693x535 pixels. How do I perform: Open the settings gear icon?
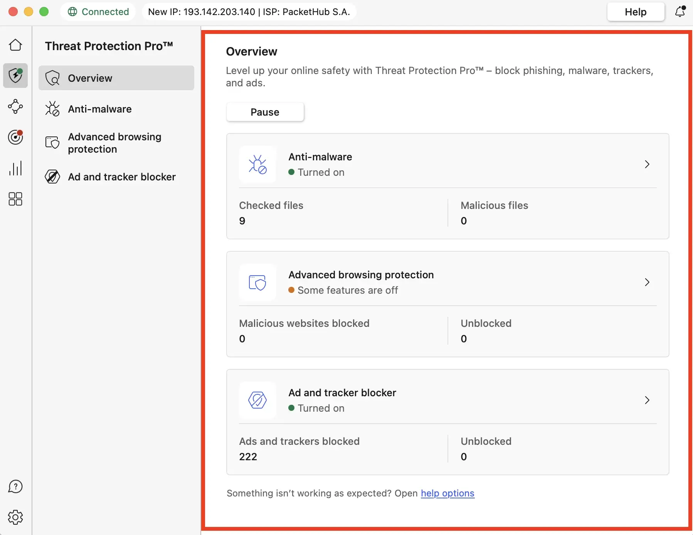coord(15,517)
